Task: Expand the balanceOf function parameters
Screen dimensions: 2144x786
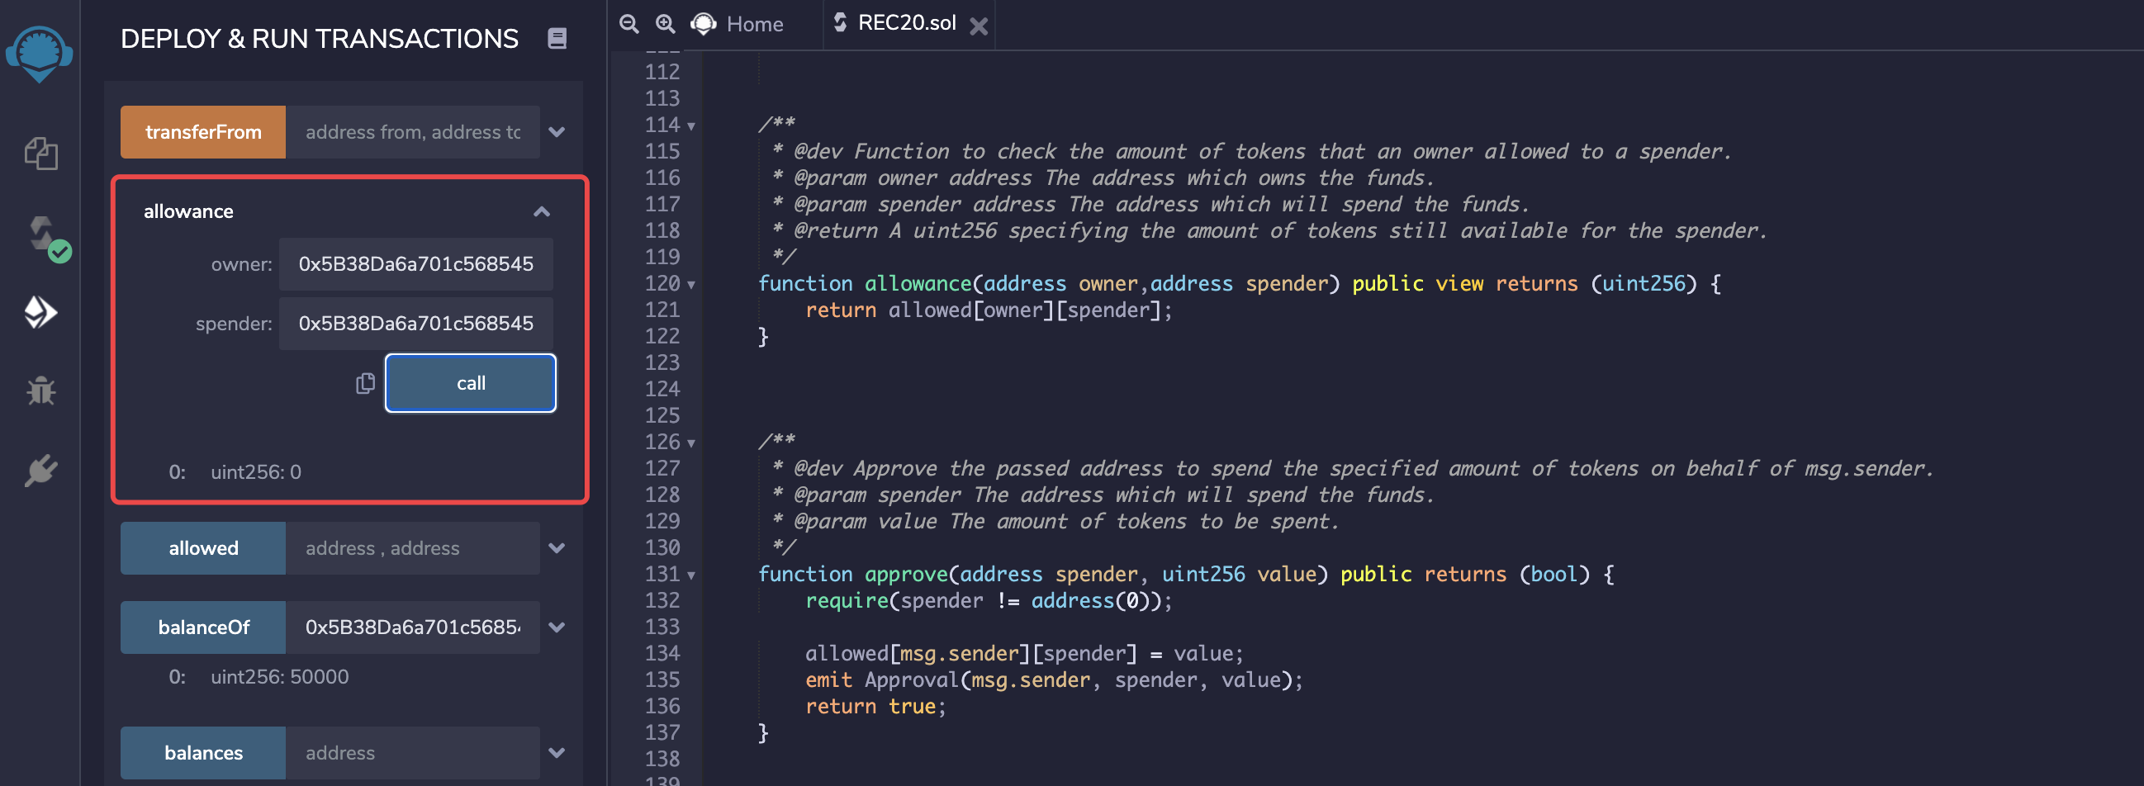Action: tap(557, 627)
